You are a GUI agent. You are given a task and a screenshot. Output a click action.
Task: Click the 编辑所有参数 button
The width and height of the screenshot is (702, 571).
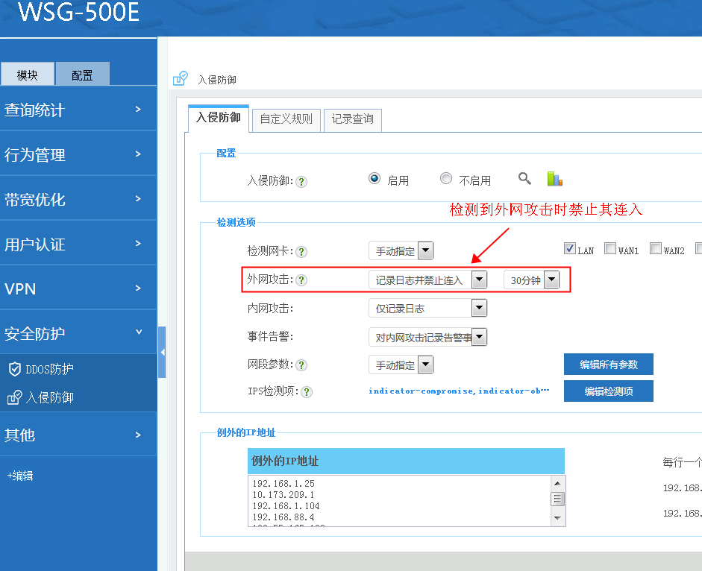click(608, 365)
